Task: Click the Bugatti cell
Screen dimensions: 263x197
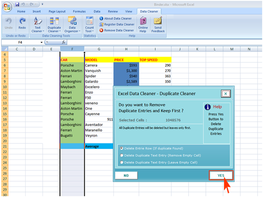Action: [72, 135]
